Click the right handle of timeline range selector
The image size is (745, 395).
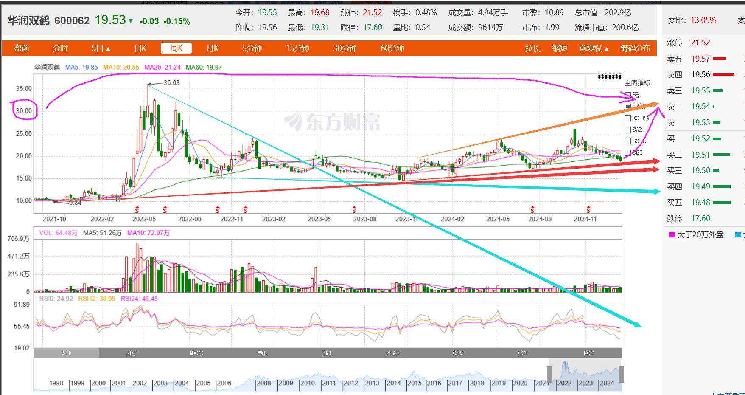click(x=622, y=375)
